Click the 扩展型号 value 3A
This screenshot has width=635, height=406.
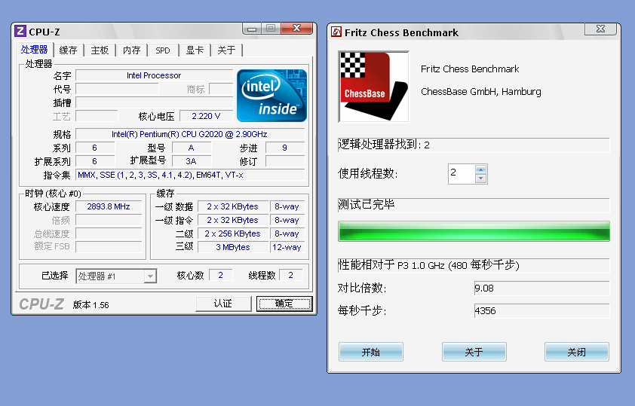(x=191, y=161)
